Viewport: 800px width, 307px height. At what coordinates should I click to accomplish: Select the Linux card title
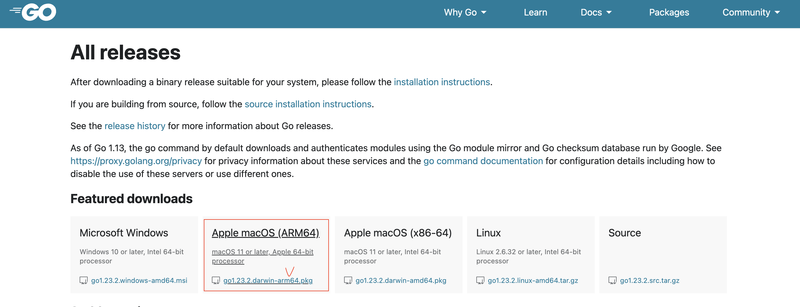[488, 233]
